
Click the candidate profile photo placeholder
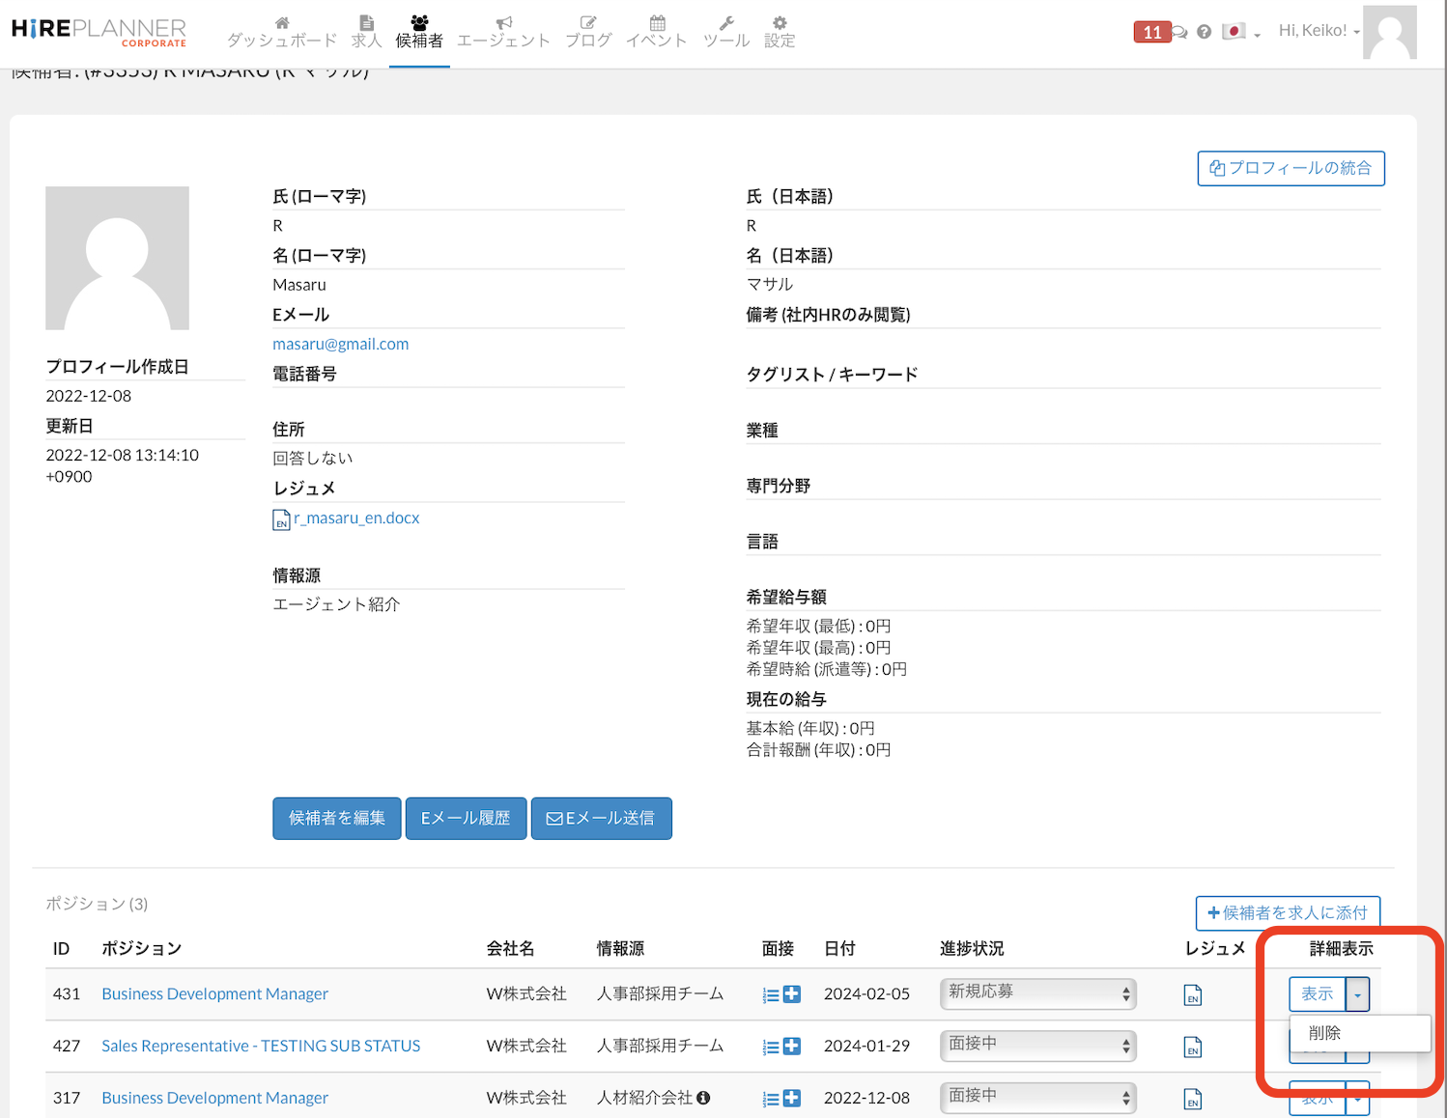coord(117,258)
